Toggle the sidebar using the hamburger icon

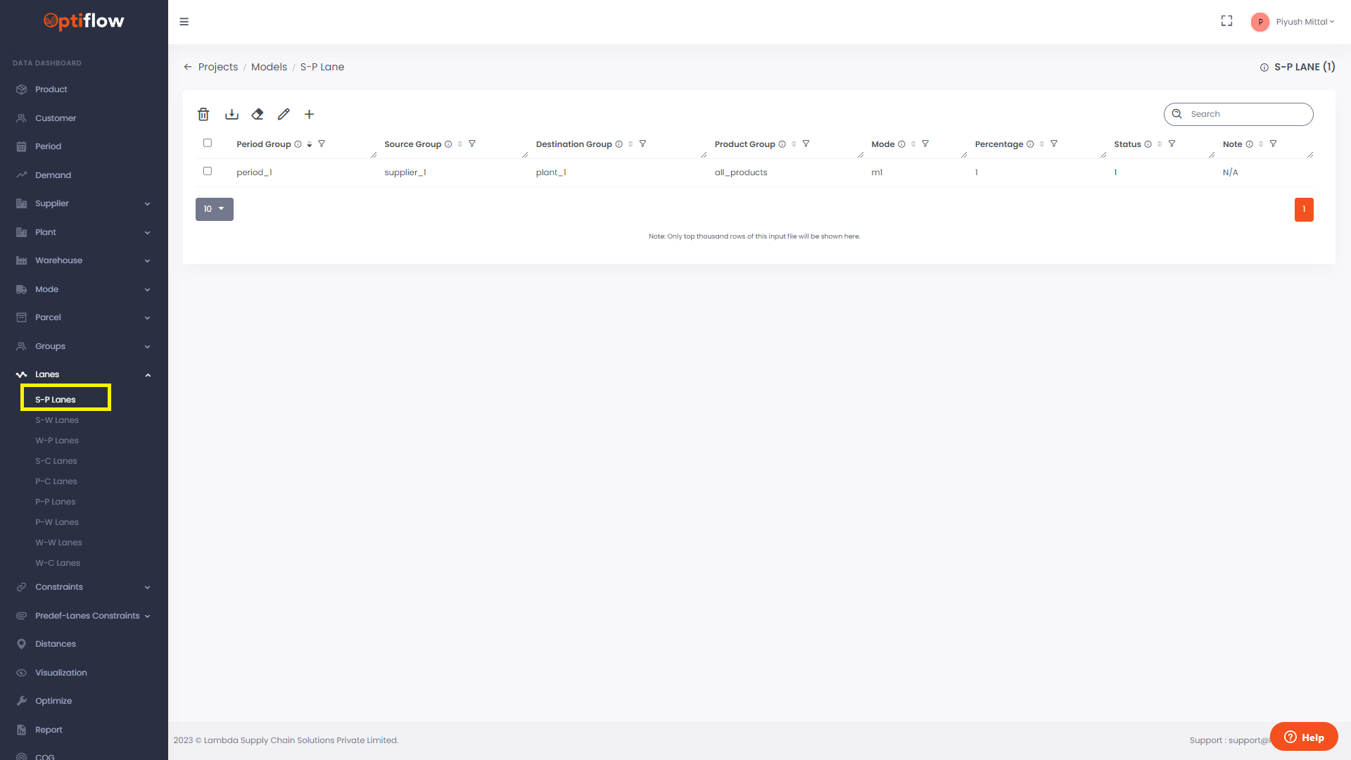coord(184,22)
